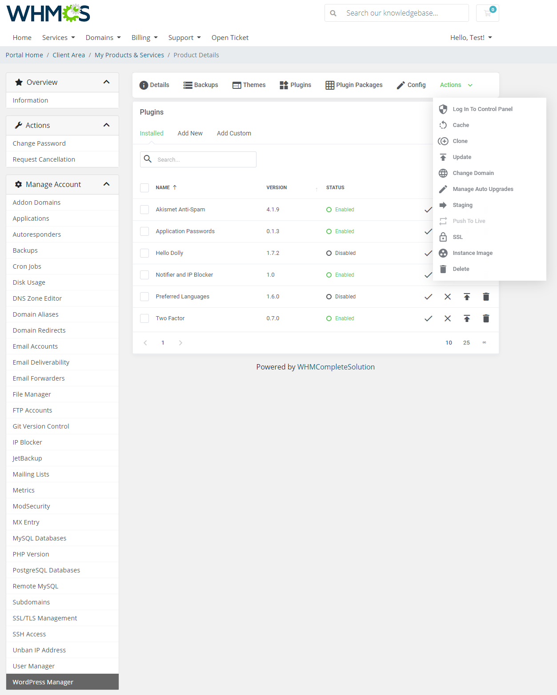Open the Billing dropdown menu
557x695 pixels.
pyautogui.click(x=144, y=38)
